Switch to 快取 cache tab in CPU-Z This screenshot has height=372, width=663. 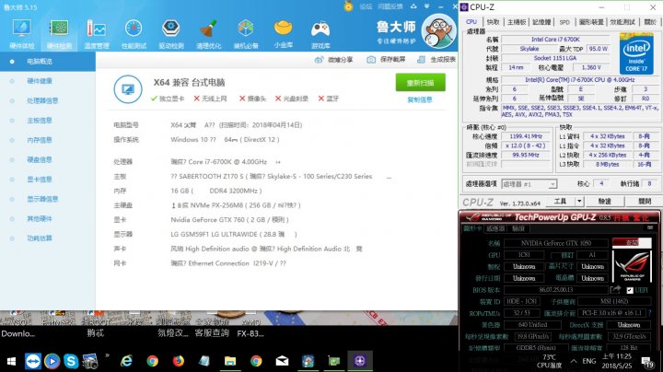point(493,22)
